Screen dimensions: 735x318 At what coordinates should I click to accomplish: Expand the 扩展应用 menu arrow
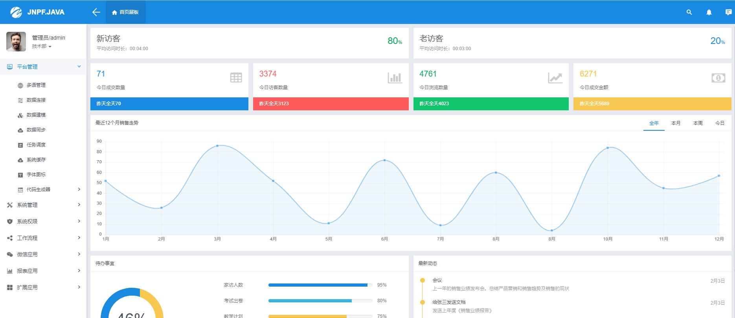[79, 287]
